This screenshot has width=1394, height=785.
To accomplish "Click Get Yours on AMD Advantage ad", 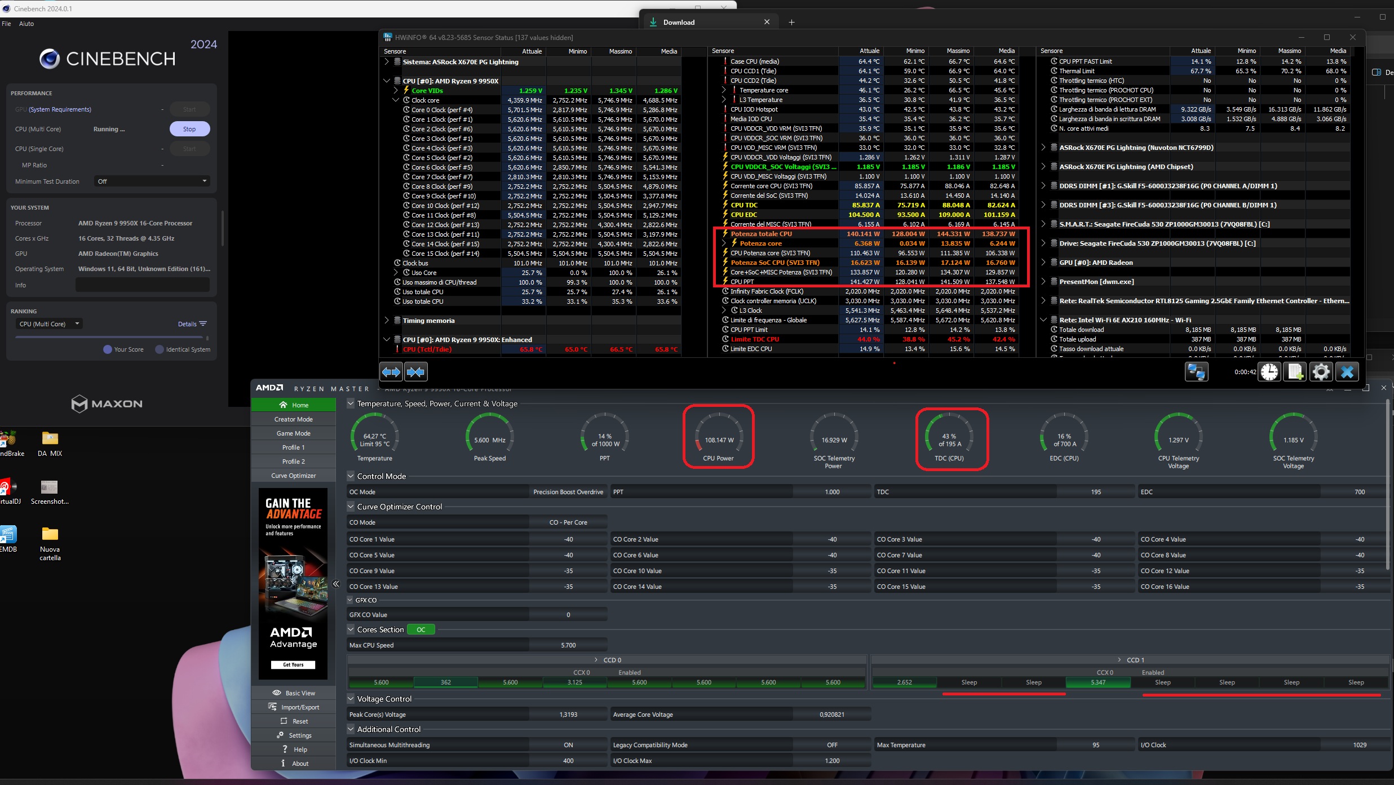I will [293, 665].
